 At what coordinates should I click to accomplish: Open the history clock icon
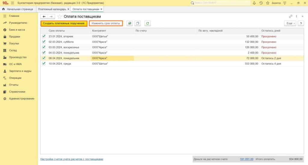pyautogui.click(x=261, y=3)
